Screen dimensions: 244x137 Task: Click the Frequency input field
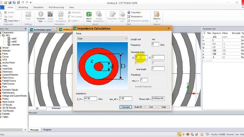[155, 45]
